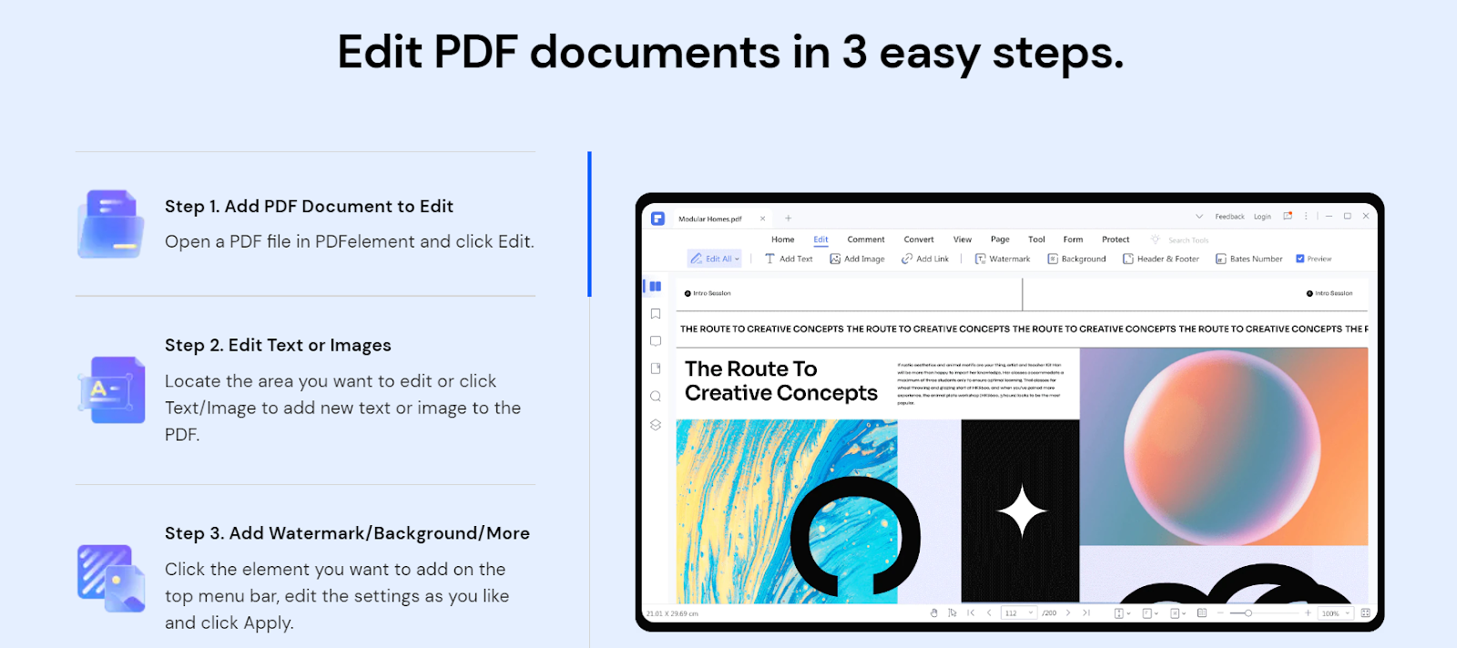Image resolution: width=1457 pixels, height=648 pixels.
Task: Open the 100% zoom level dropdown
Action: 1336,613
